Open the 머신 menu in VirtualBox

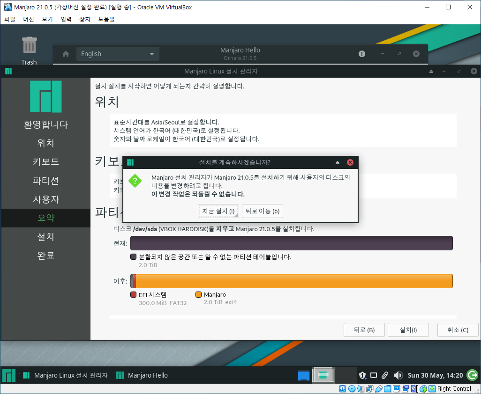pos(29,19)
